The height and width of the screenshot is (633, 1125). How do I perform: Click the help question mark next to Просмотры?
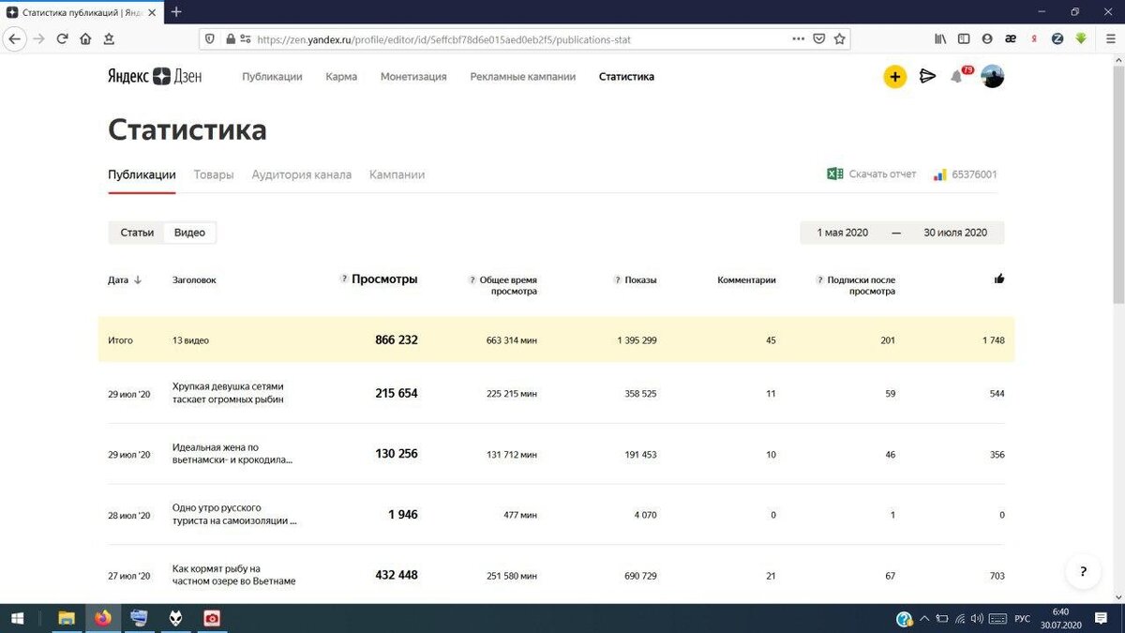pos(344,279)
